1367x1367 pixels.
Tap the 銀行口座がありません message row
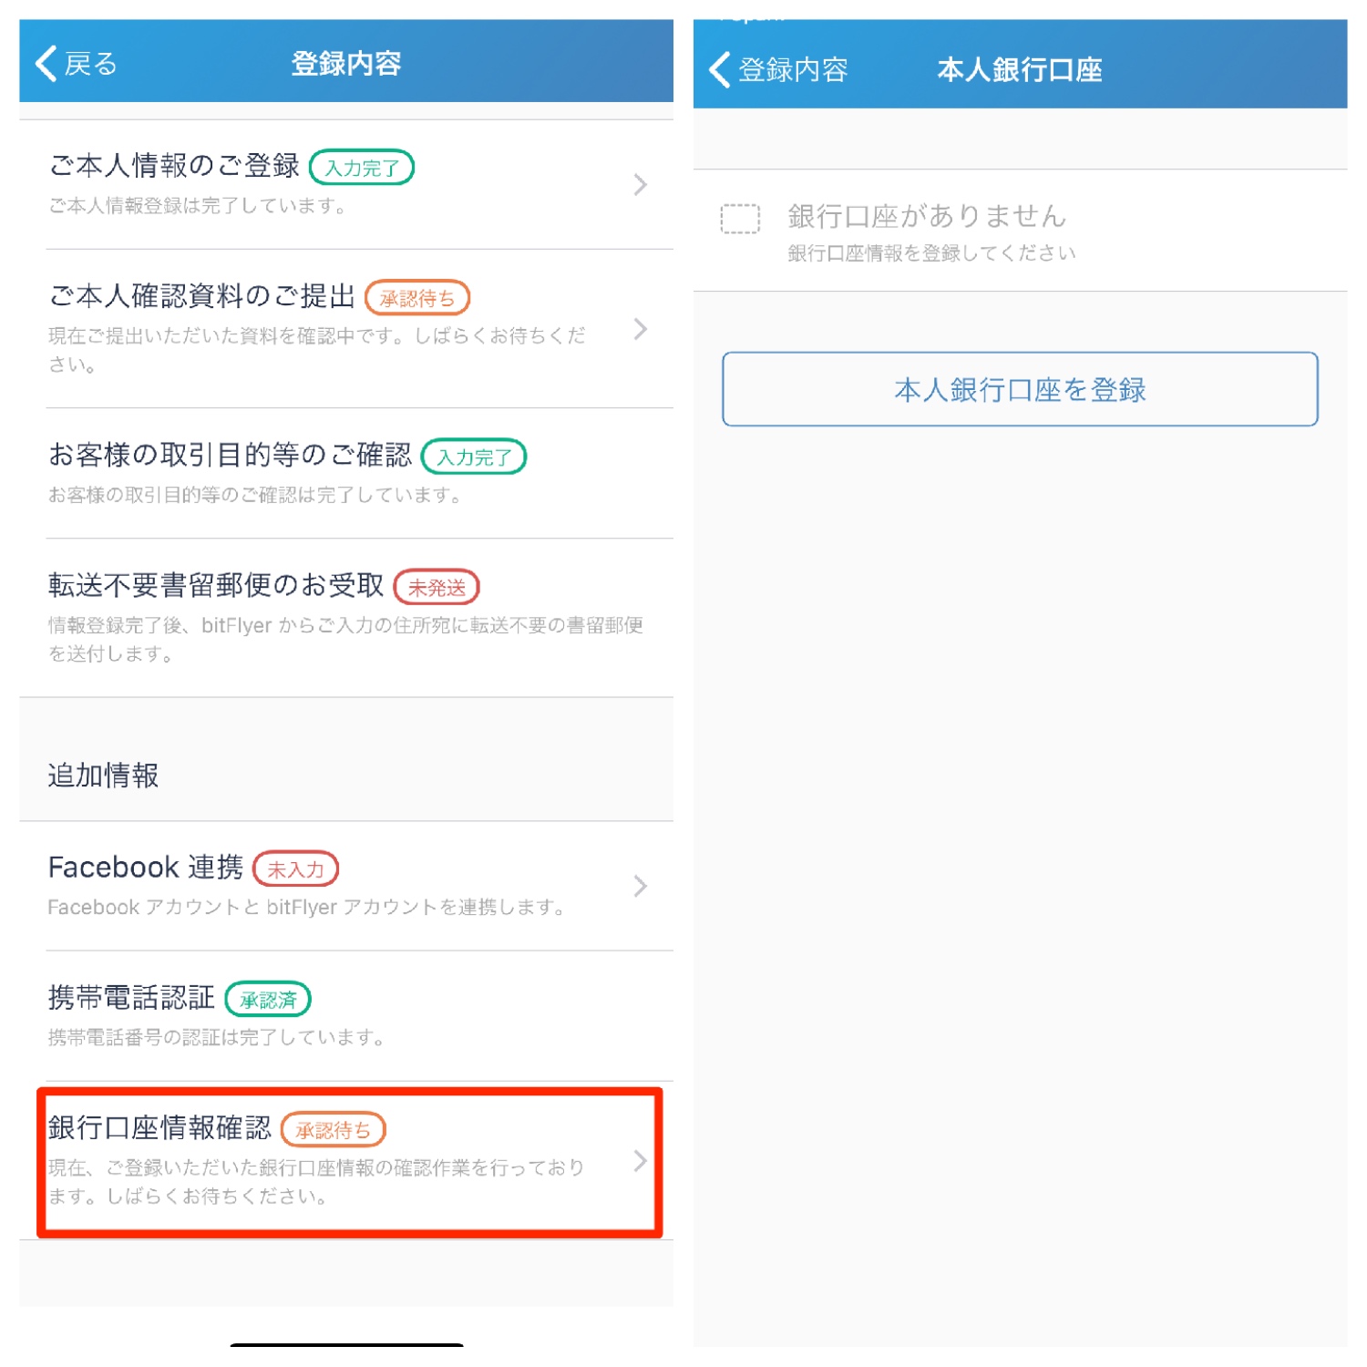point(1020,231)
